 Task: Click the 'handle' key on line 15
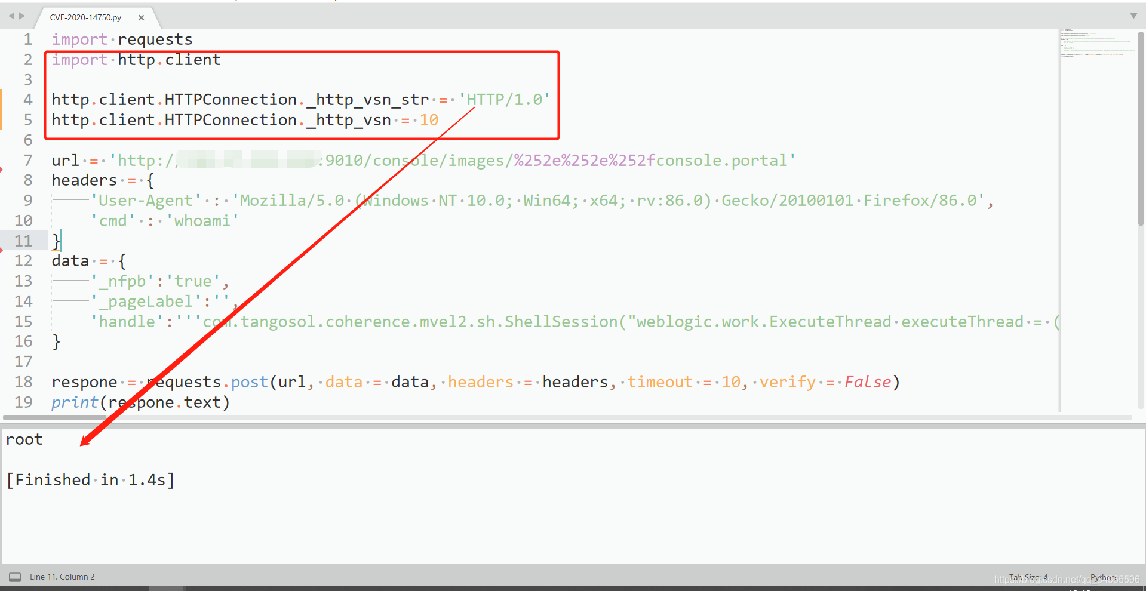point(127,322)
